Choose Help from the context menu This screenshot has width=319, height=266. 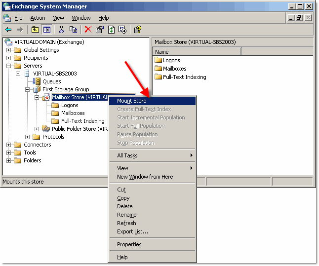coord(152,257)
